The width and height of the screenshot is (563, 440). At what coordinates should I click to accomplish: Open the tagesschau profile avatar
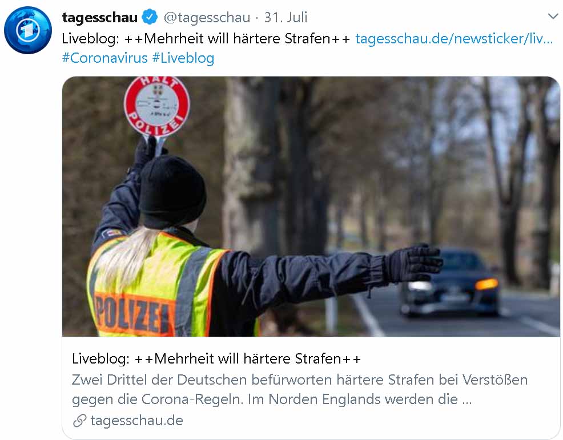28,30
